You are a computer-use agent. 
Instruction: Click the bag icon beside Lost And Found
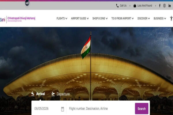135,6
